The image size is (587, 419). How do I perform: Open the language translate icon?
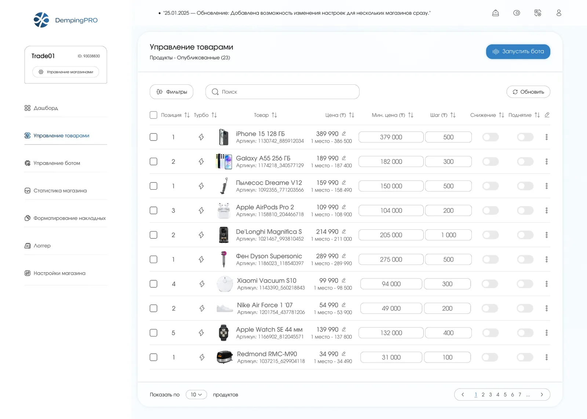(538, 13)
